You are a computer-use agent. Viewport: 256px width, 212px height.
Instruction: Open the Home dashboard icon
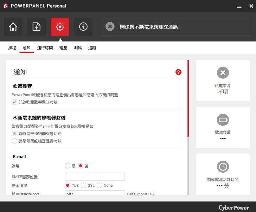(x=13, y=27)
